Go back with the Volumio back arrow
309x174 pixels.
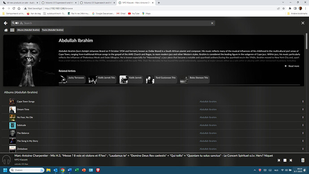[x=5, y=23]
